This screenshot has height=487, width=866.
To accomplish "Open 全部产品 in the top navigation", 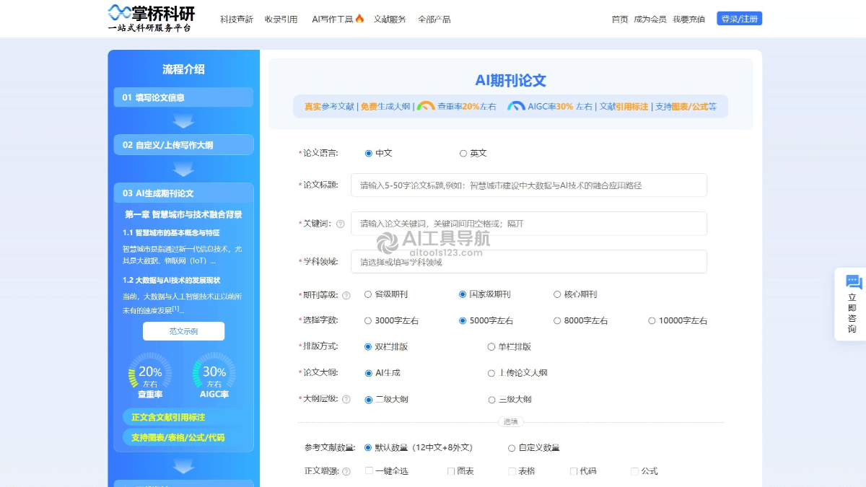I will pos(434,19).
